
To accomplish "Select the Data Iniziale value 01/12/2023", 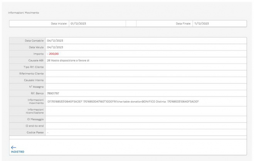I will tap(78, 24).
